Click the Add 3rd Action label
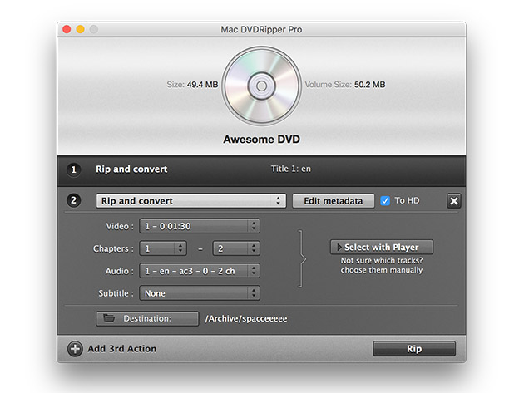 click(122, 349)
